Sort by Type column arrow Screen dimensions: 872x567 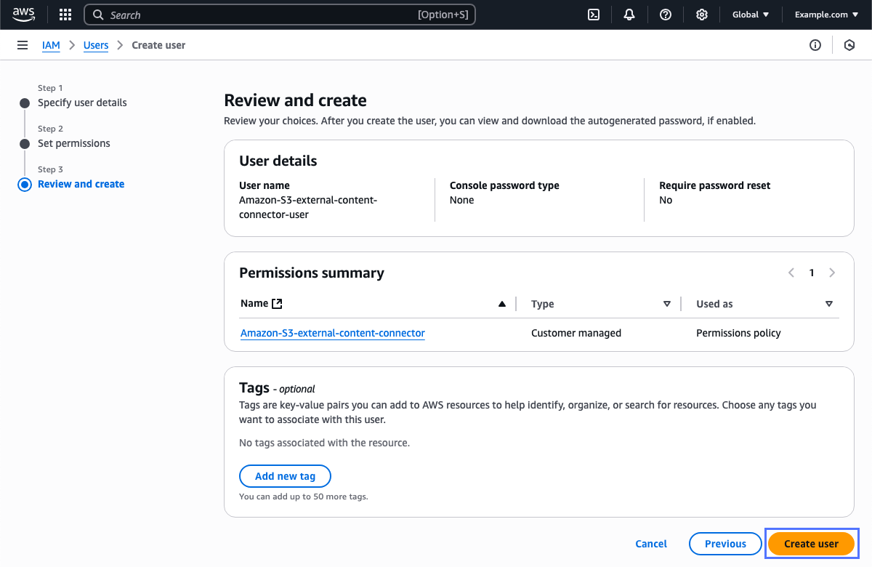(667, 304)
